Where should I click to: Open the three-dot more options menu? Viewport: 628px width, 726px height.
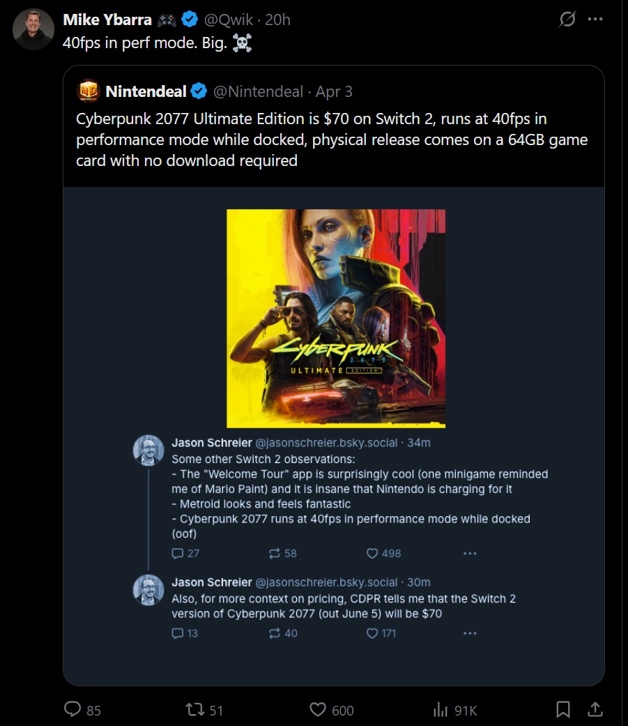(595, 20)
